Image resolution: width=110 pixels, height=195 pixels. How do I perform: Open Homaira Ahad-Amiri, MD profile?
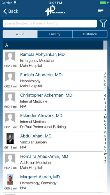pyautogui.click(x=55, y=162)
